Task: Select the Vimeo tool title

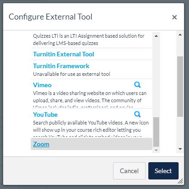Action: pyautogui.click(x=42, y=85)
